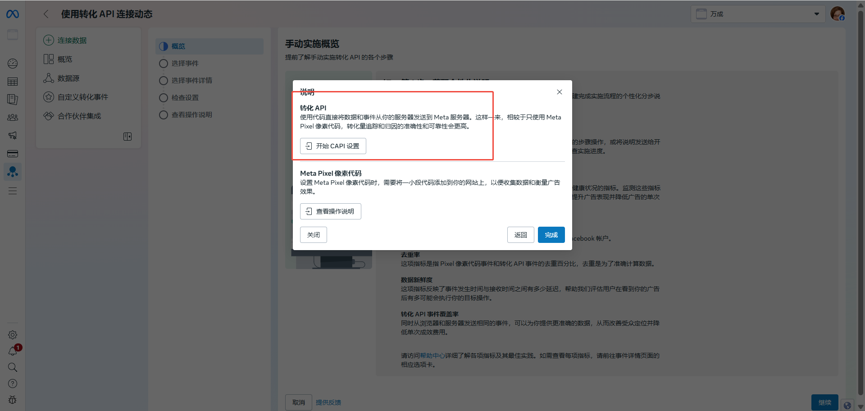
Task: Open 自定义转化事件 in the navigation menu
Action: (x=82, y=97)
